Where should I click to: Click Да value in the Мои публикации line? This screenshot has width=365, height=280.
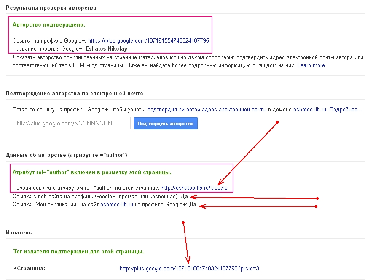pos(193,205)
